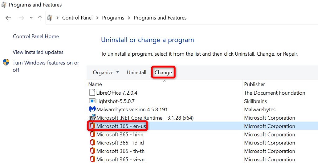This screenshot has width=318, height=163.
Task: Click the Microsoft 365 en-us Office icon
Action: [92, 126]
